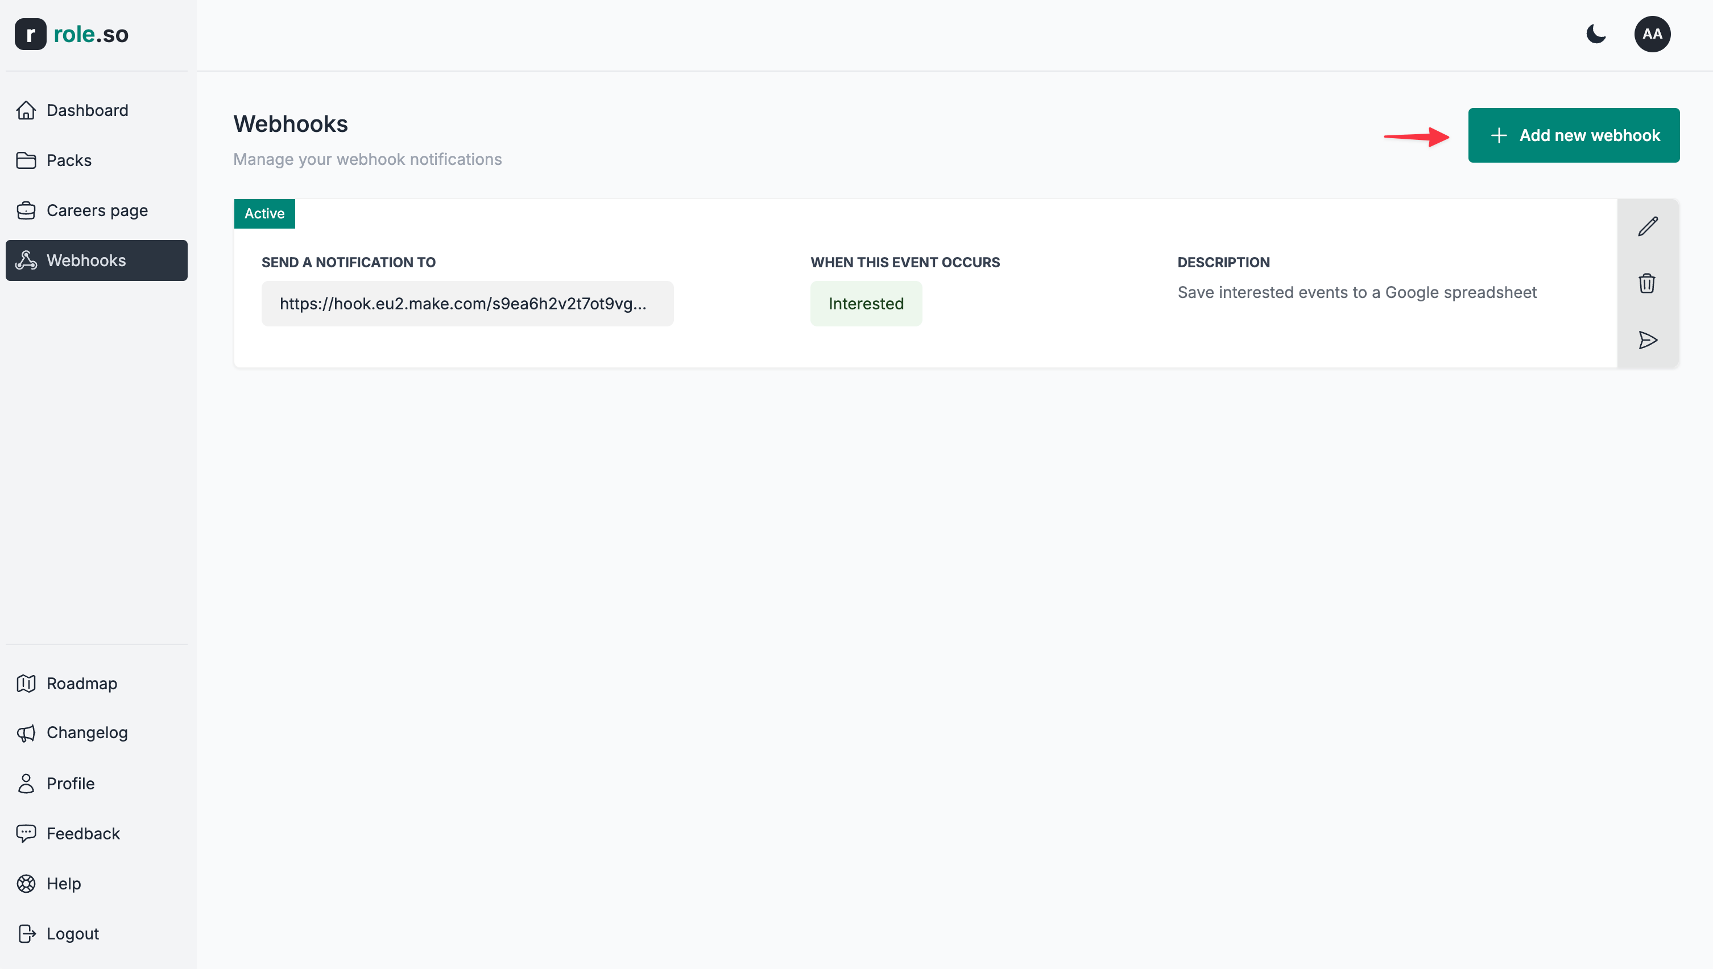Viewport: 1713px width, 969px height.
Task: Open the AA user avatar
Action: point(1653,34)
